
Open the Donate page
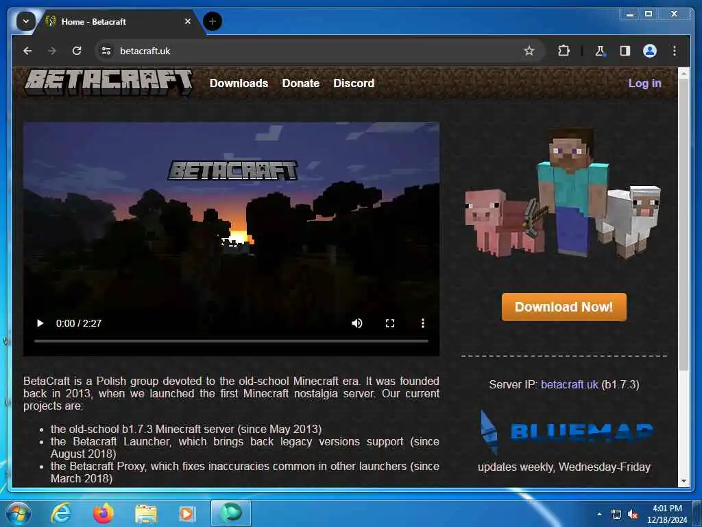coord(301,83)
